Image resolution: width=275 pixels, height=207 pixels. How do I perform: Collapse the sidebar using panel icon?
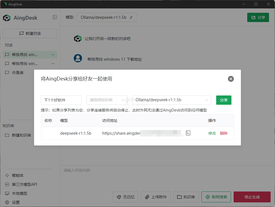[x=55, y=17]
